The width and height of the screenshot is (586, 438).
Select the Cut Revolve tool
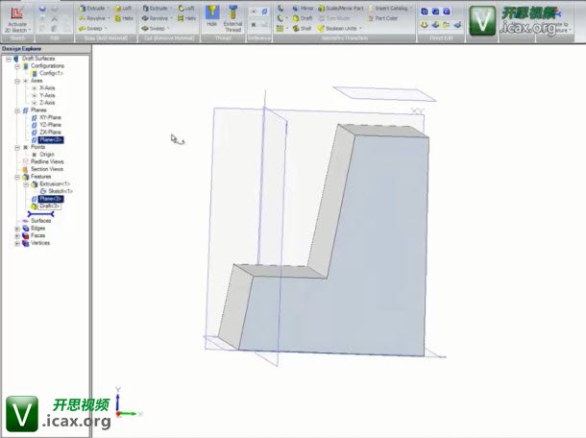pos(155,18)
